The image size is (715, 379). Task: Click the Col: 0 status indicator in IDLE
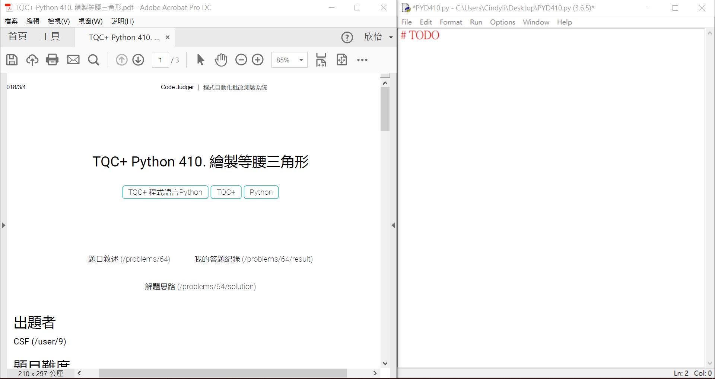click(703, 373)
